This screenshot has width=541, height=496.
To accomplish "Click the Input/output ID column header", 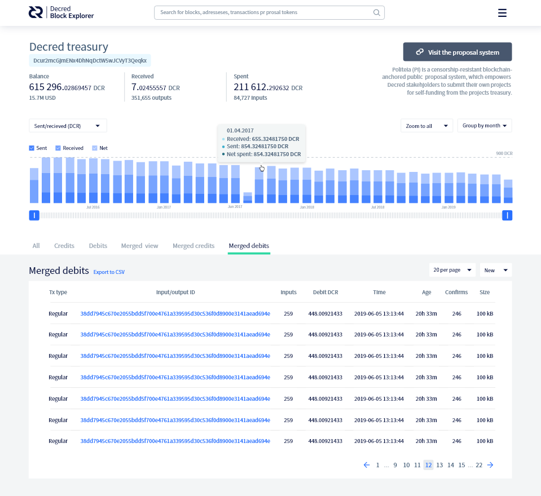I will [x=175, y=293].
